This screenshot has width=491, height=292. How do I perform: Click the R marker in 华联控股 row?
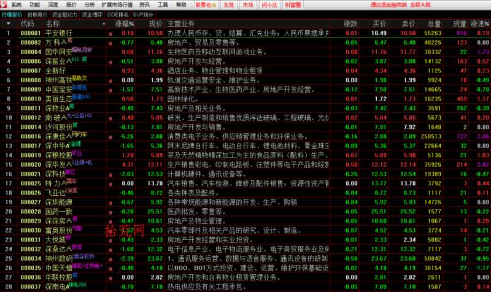click(x=110, y=279)
